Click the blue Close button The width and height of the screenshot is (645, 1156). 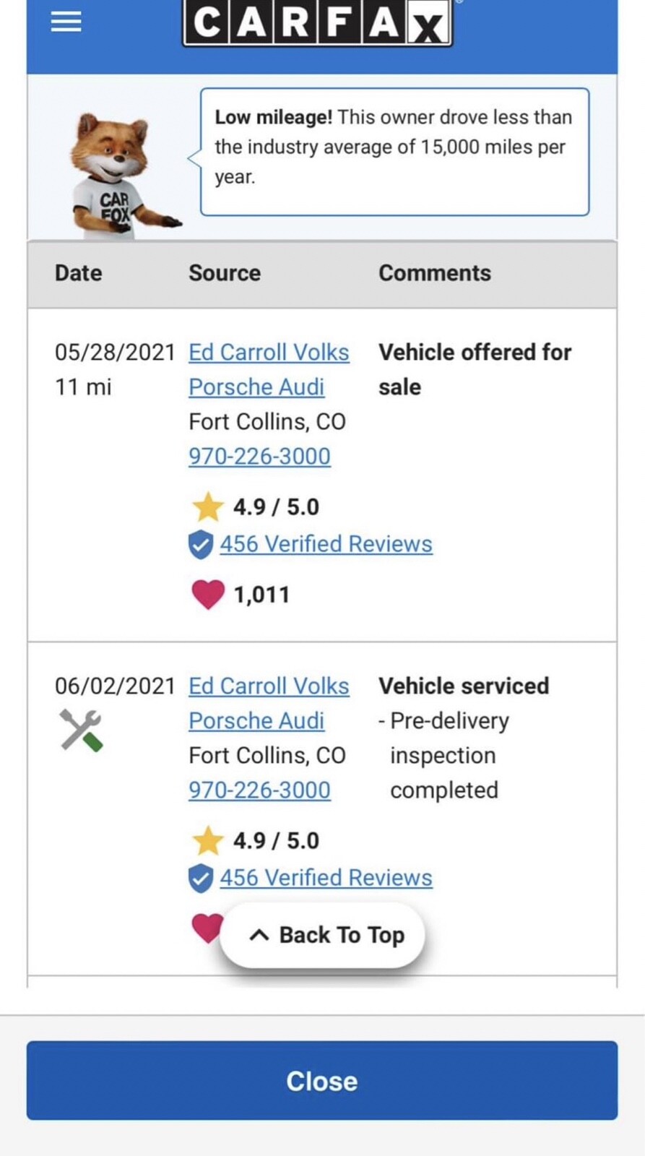(x=322, y=1081)
